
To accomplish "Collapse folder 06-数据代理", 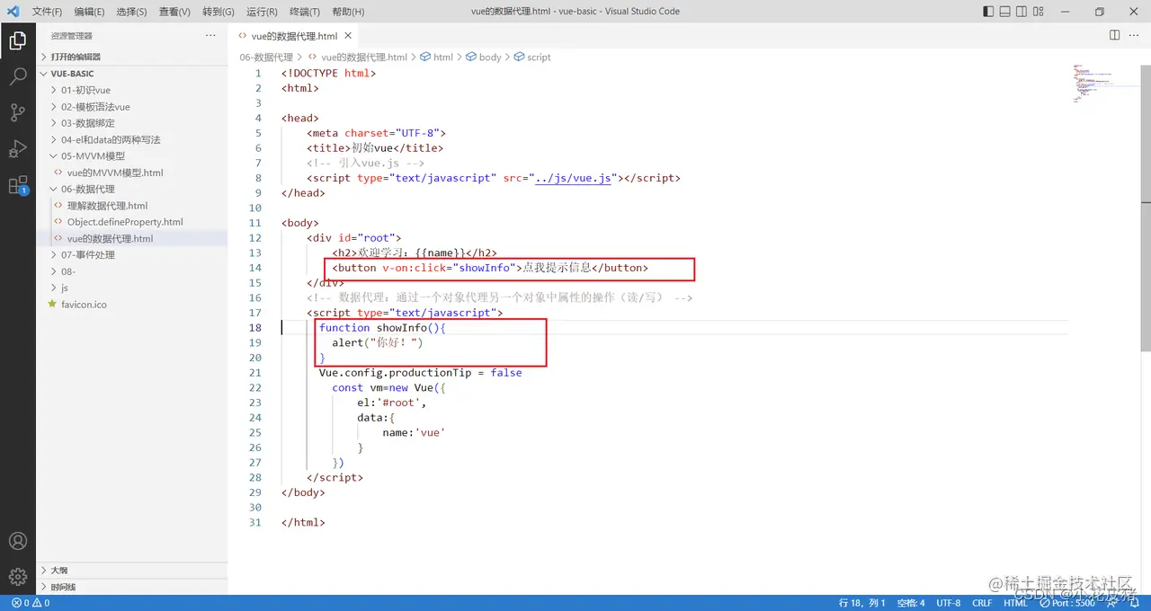I will pyautogui.click(x=131, y=189).
